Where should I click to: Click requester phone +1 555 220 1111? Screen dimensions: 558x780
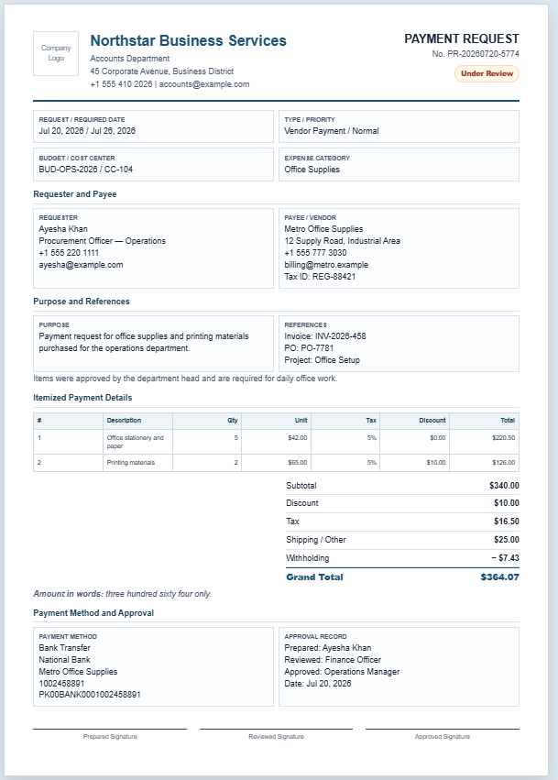tap(69, 253)
